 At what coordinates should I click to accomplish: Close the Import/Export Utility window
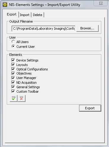[100, 4]
